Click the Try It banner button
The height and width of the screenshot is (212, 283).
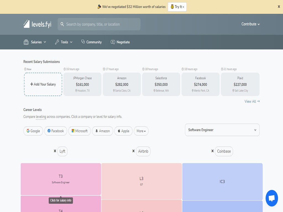(177, 7)
